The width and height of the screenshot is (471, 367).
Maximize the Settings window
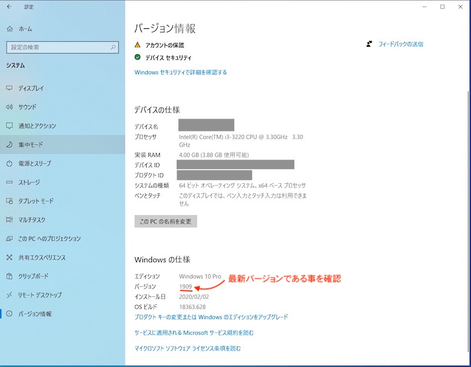442,6
